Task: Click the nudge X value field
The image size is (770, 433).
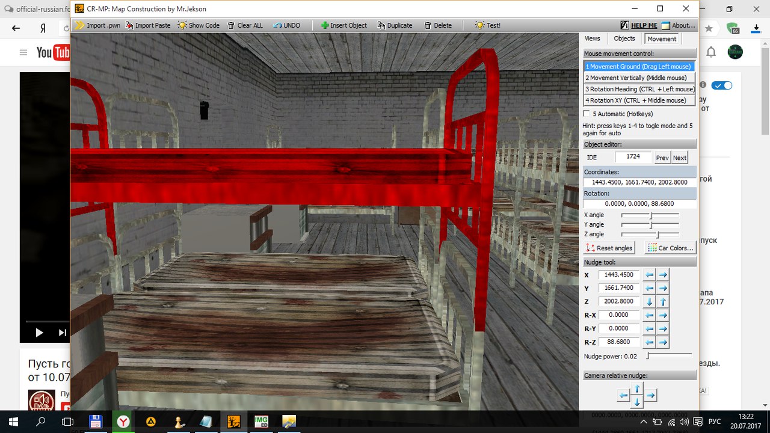Action: coord(620,275)
